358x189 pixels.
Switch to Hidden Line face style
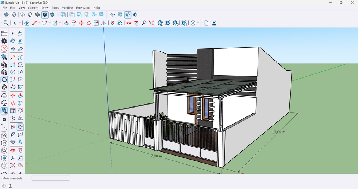pyautogui.click(x=30, y=15)
